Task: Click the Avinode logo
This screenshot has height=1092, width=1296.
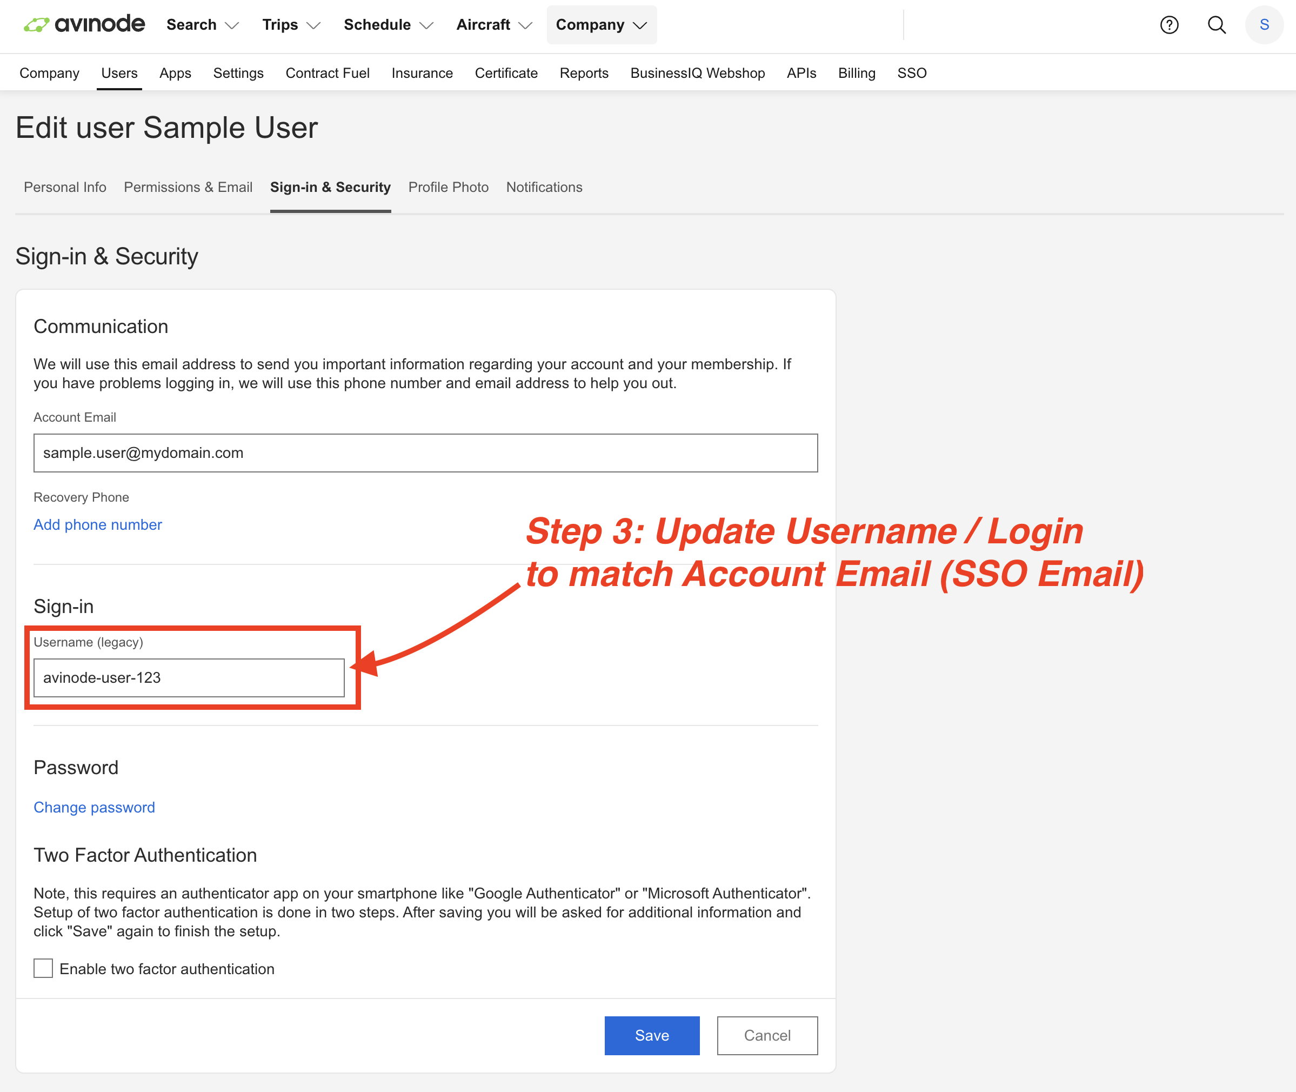Action: (x=84, y=25)
